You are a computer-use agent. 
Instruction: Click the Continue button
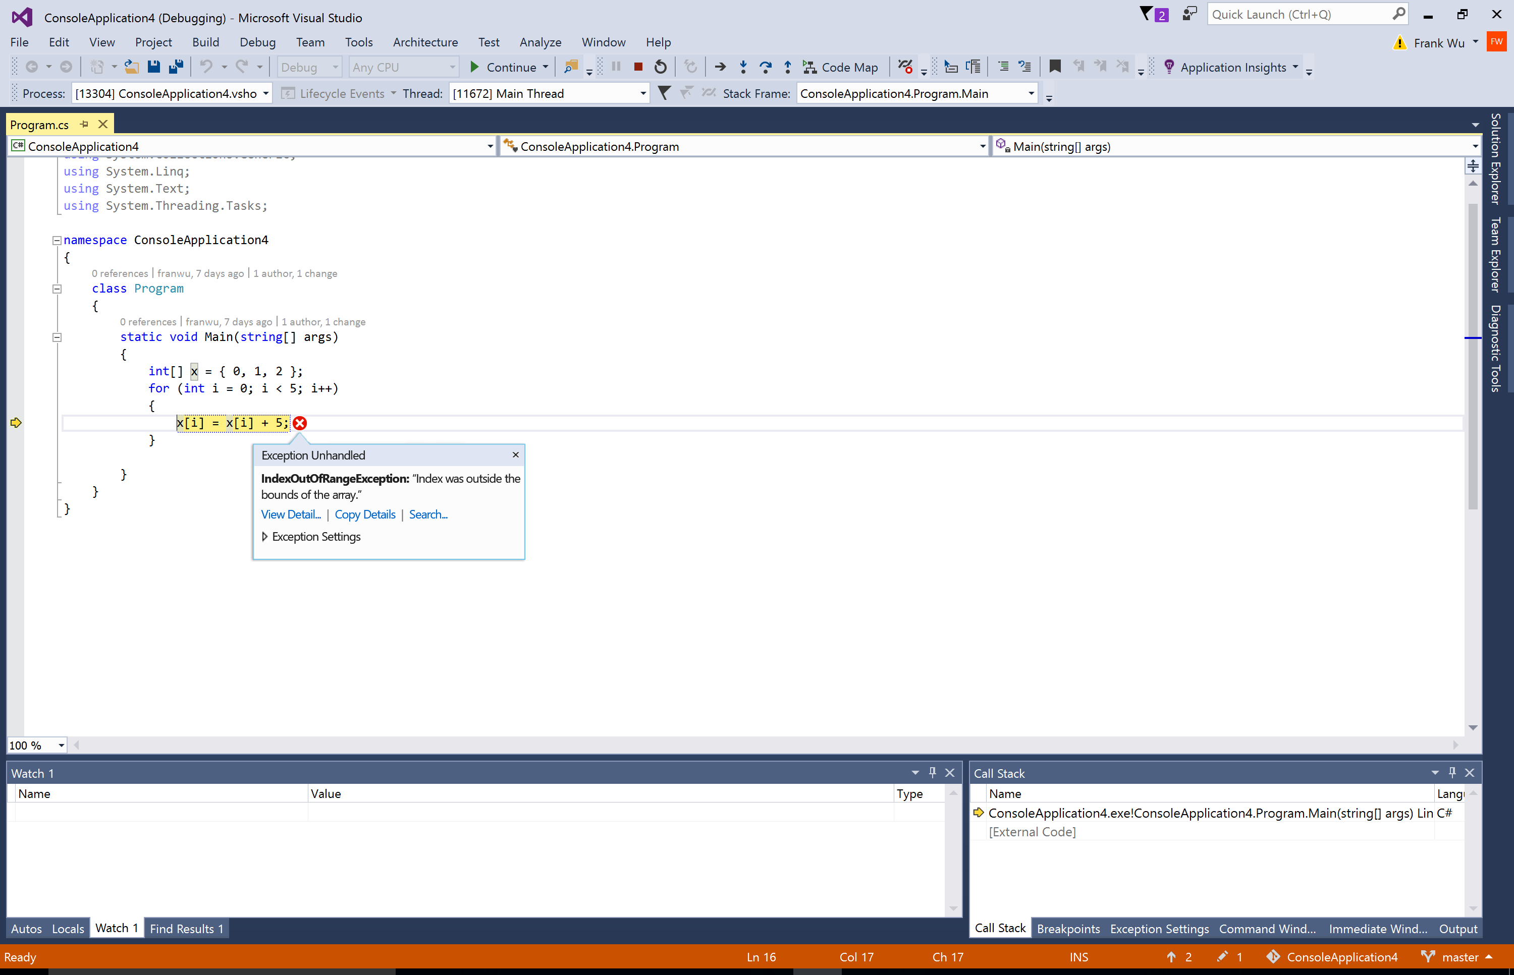click(504, 67)
